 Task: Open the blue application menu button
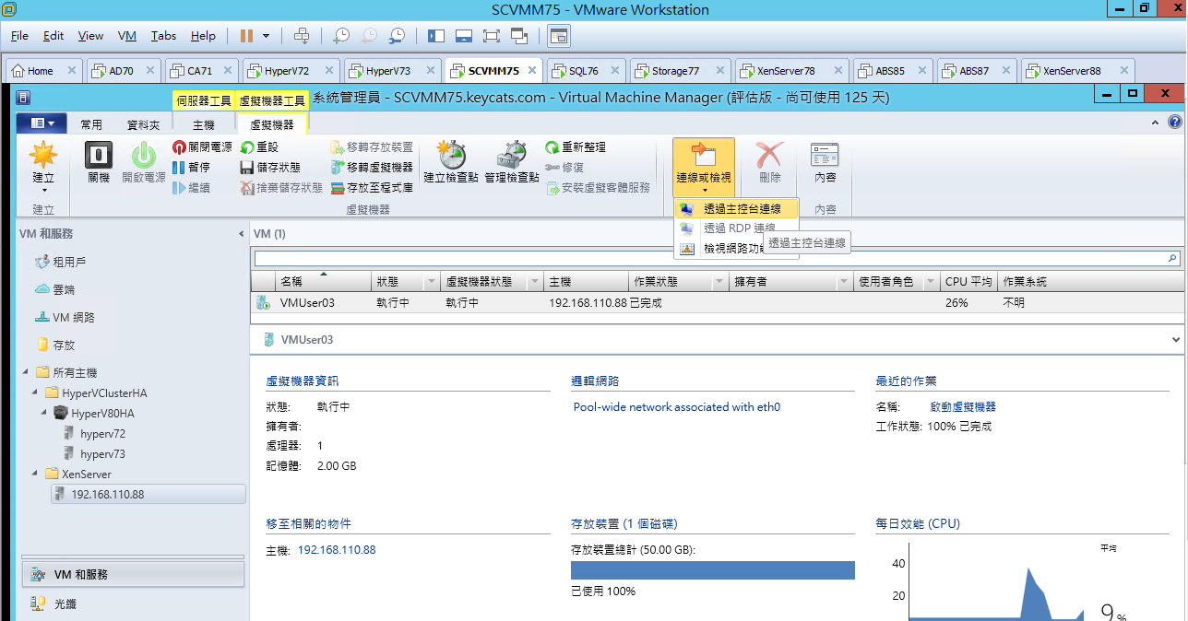[42, 123]
